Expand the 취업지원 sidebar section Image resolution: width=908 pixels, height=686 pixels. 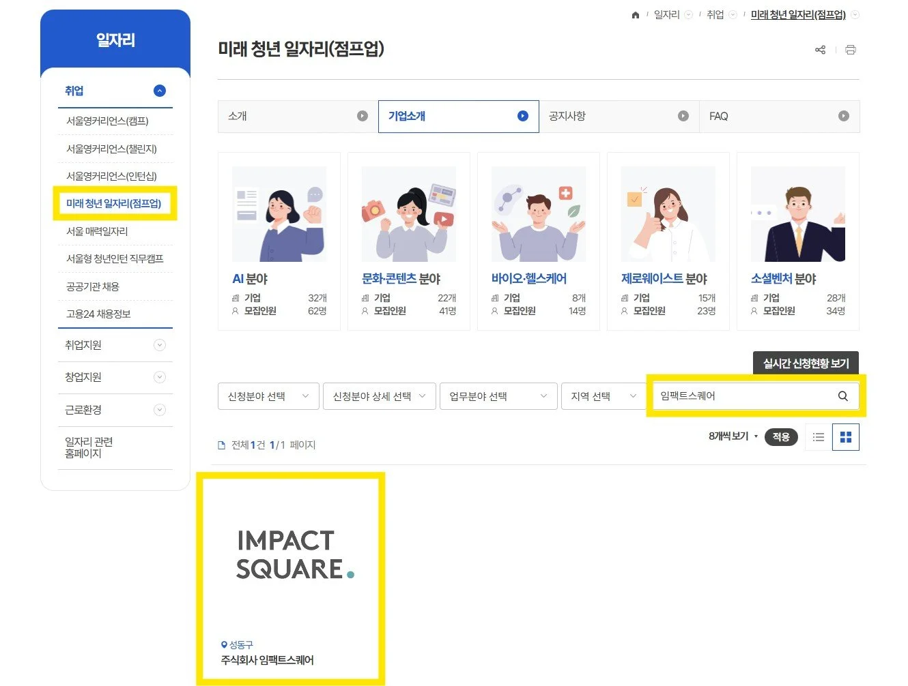(x=160, y=345)
